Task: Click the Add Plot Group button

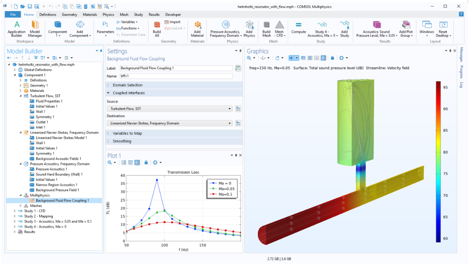Action: tap(406, 28)
